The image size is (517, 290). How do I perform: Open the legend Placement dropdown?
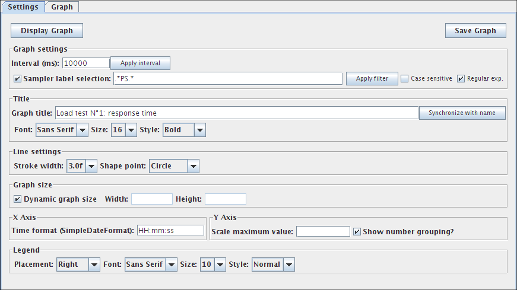78,264
